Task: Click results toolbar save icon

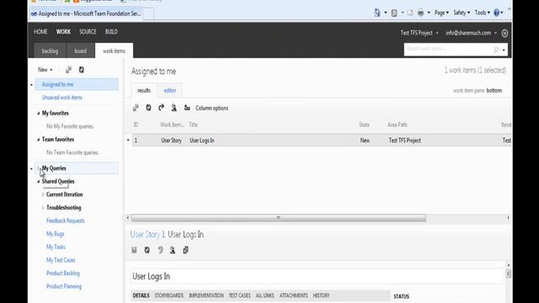Action: point(136,108)
